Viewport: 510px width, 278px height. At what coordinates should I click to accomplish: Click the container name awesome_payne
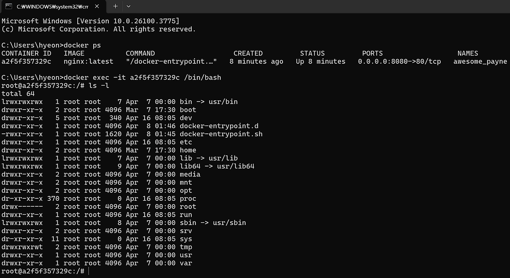click(480, 61)
